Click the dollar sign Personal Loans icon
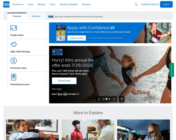 13,61
